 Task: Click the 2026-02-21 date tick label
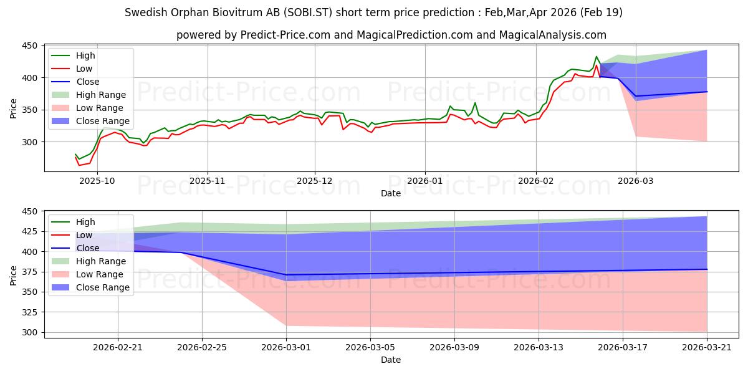pos(118,346)
